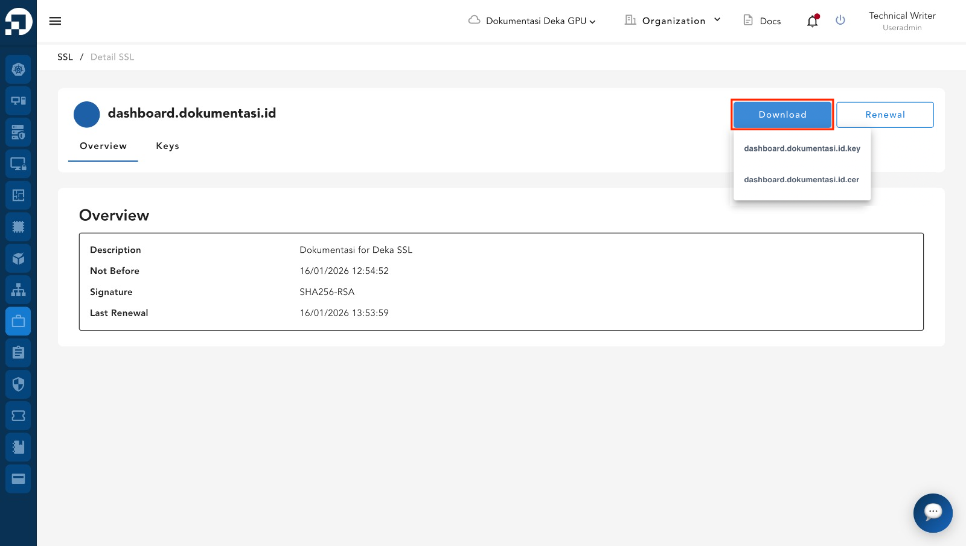Click the highlighted briefcase sidebar icon

pos(18,322)
